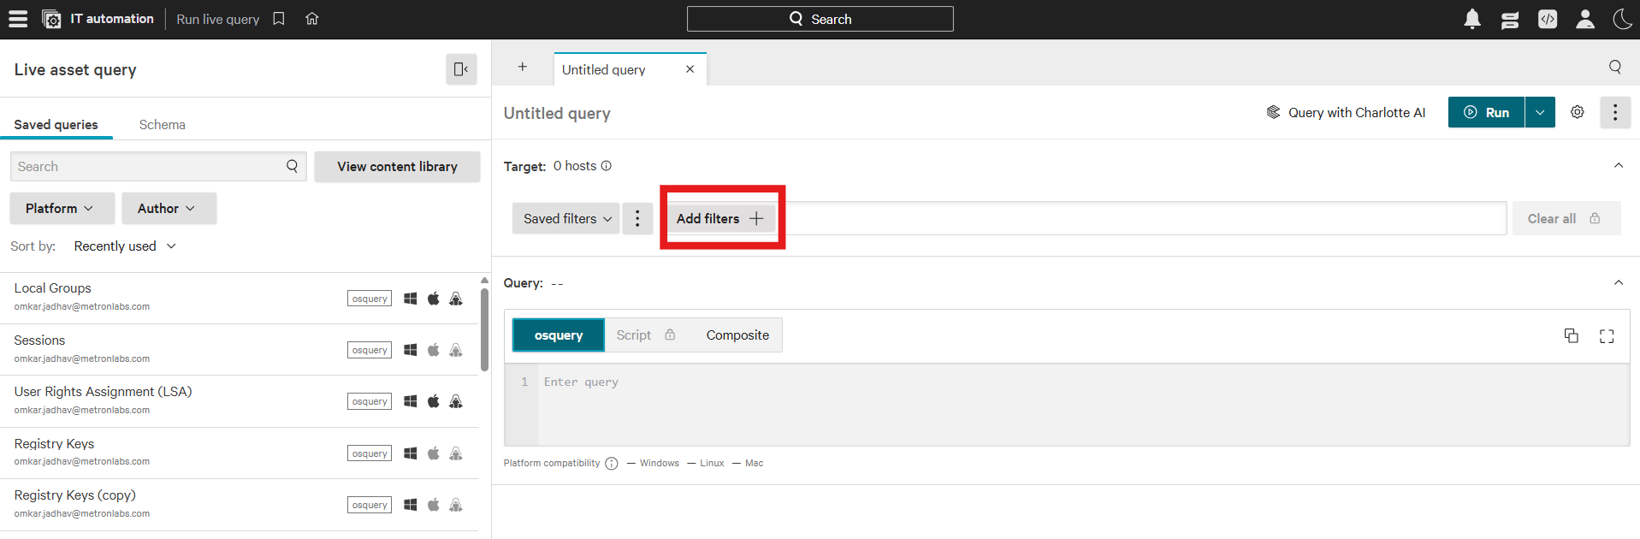Click the global Search bar
This screenshot has height=539, width=1640.
[820, 19]
